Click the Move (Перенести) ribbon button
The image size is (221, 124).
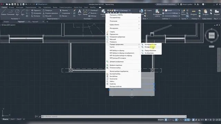tap(36, 10)
